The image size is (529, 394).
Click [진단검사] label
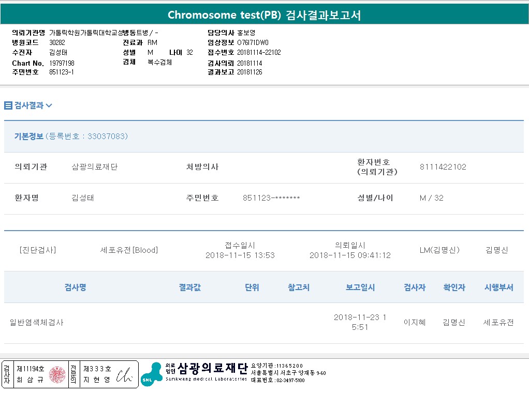tap(38, 250)
